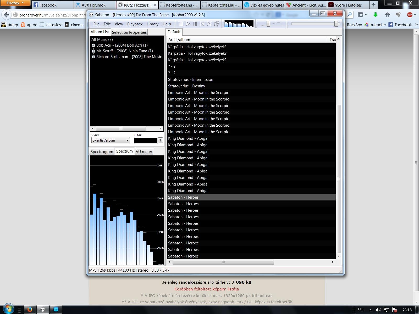Image resolution: width=419 pixels, height=314 pixels.
Task: Open the Firefox application menu button
Action: pyautogui.click(x=15, y=3)
